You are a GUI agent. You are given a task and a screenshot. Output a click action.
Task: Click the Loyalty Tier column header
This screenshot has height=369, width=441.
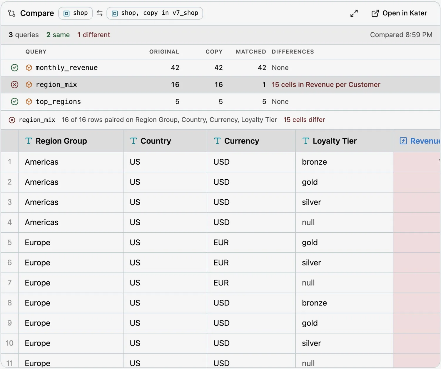click(x=344, y=141)
